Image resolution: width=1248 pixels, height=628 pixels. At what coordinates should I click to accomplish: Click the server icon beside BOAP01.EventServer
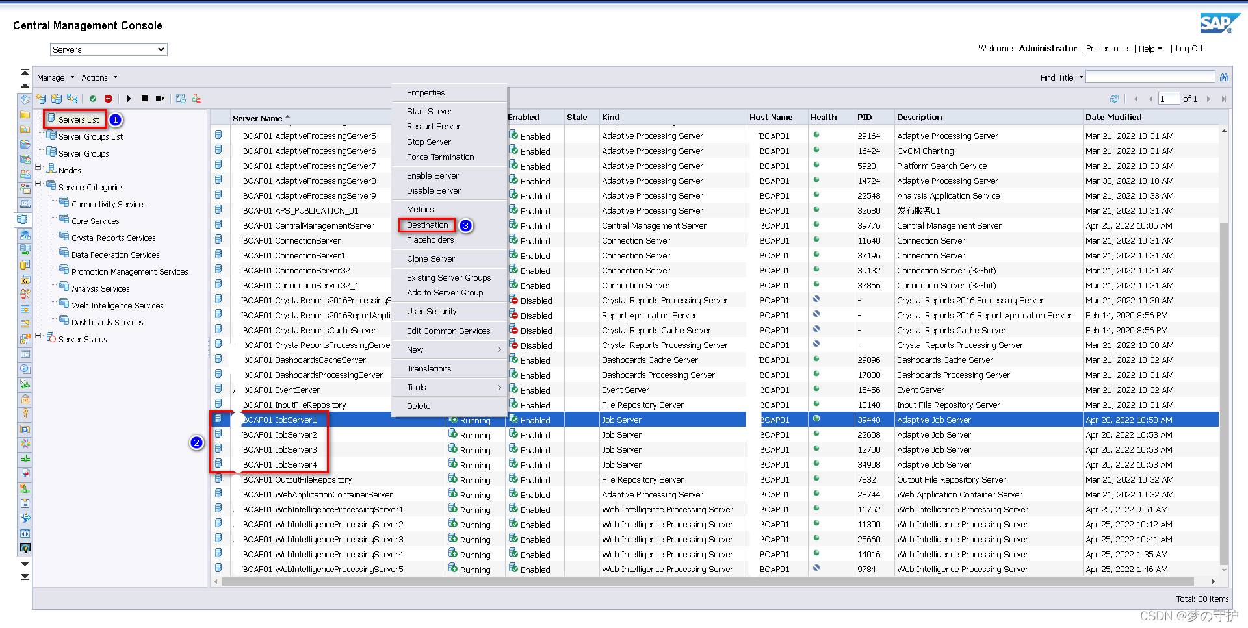point(218,389)
